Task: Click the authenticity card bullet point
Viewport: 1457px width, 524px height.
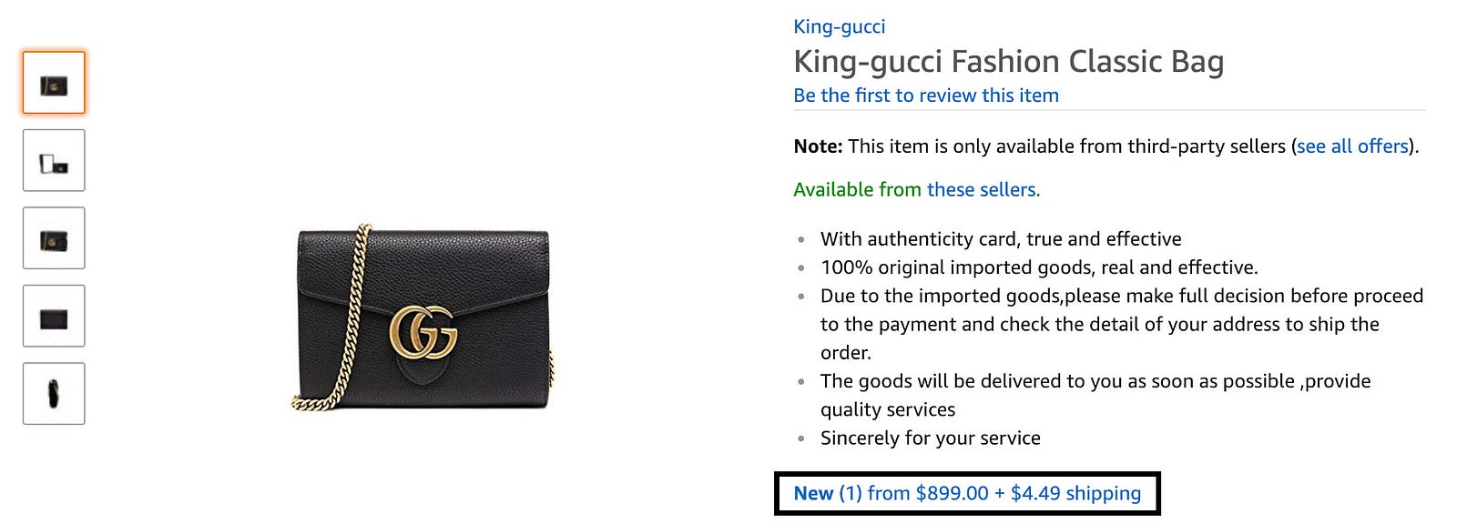Action: [1001, 239]
